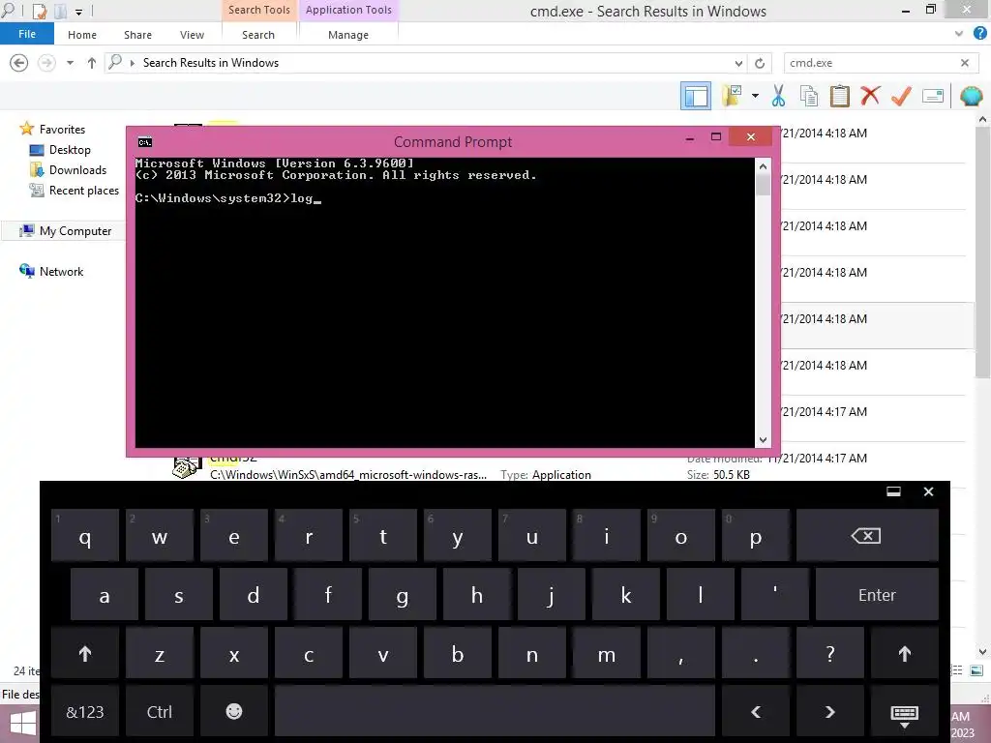Screen dimensions: 991x743
Task: Select Network in the navigation pane
Action: (x=61, y=272)
